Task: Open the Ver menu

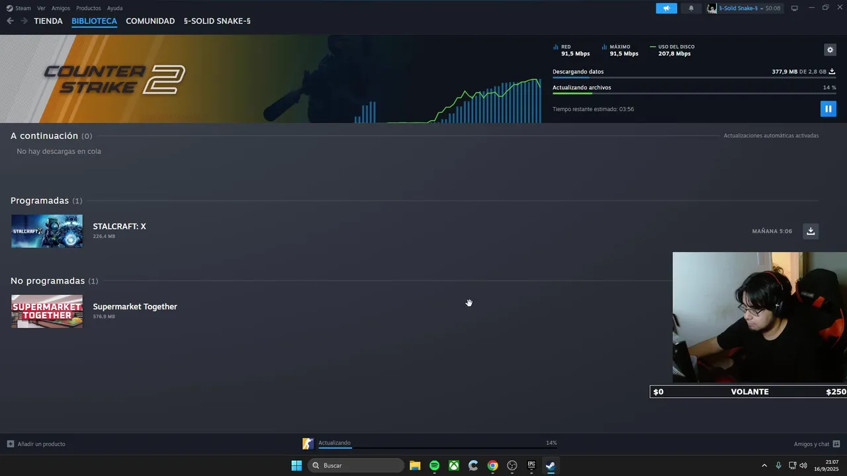Action: tap(41, 8)
